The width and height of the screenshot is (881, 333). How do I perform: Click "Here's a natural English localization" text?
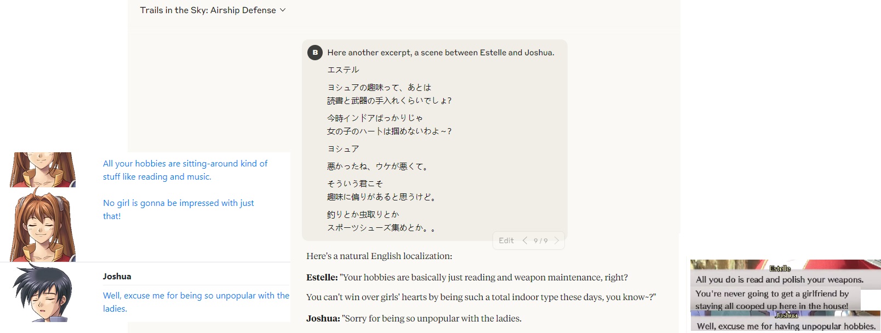(x=379, y=256)
